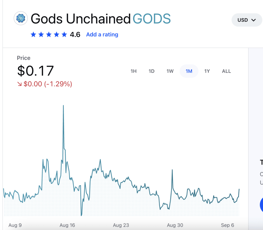The height and width of the screenshot is (230, 263).
Task: Click the tallest price spike near Aug 16
Action: coord(63,106)
